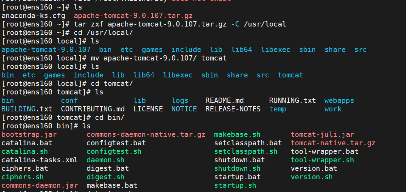Click the catalina.bat file name
The height and width of the screenshot is (192, 406).
27,143
